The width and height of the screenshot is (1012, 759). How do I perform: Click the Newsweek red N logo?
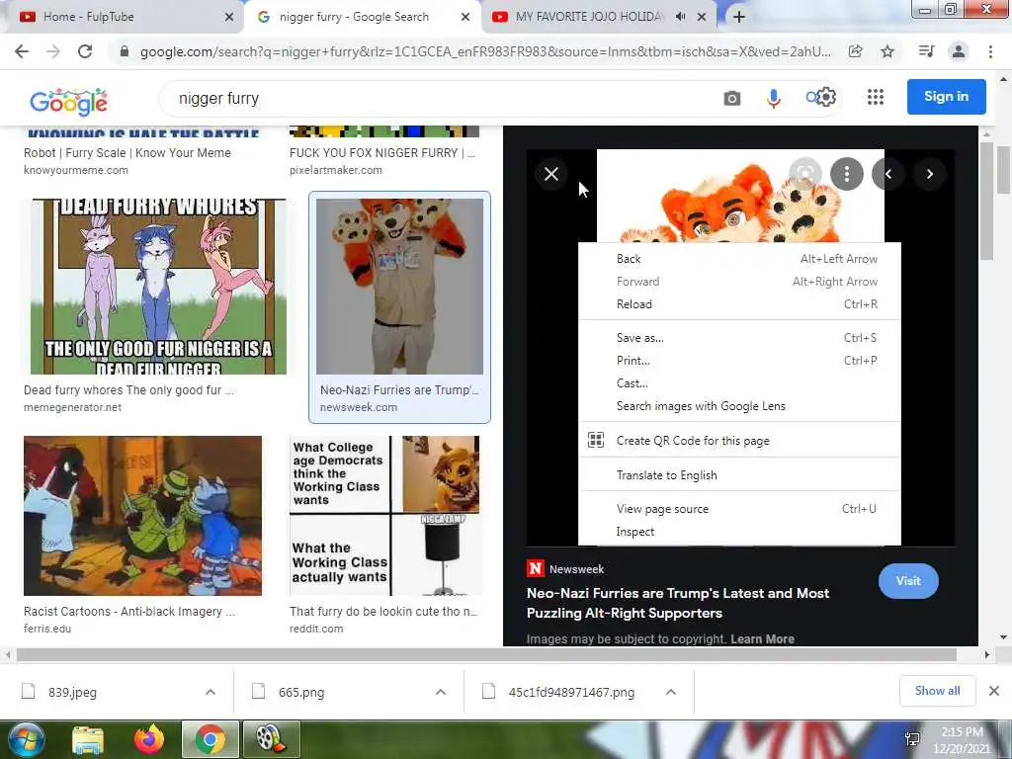(x=535, y=568)
